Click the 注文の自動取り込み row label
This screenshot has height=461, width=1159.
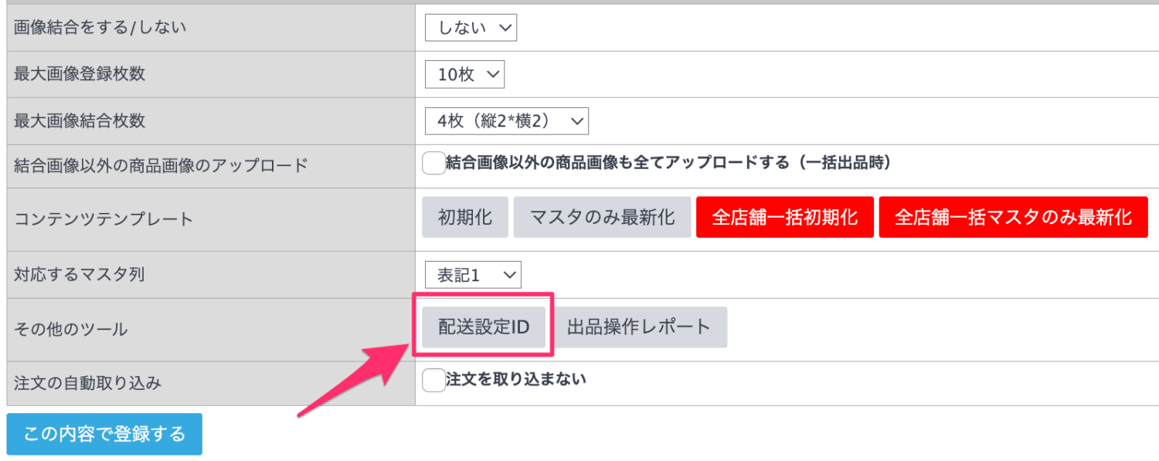click(x=88, y=383)
